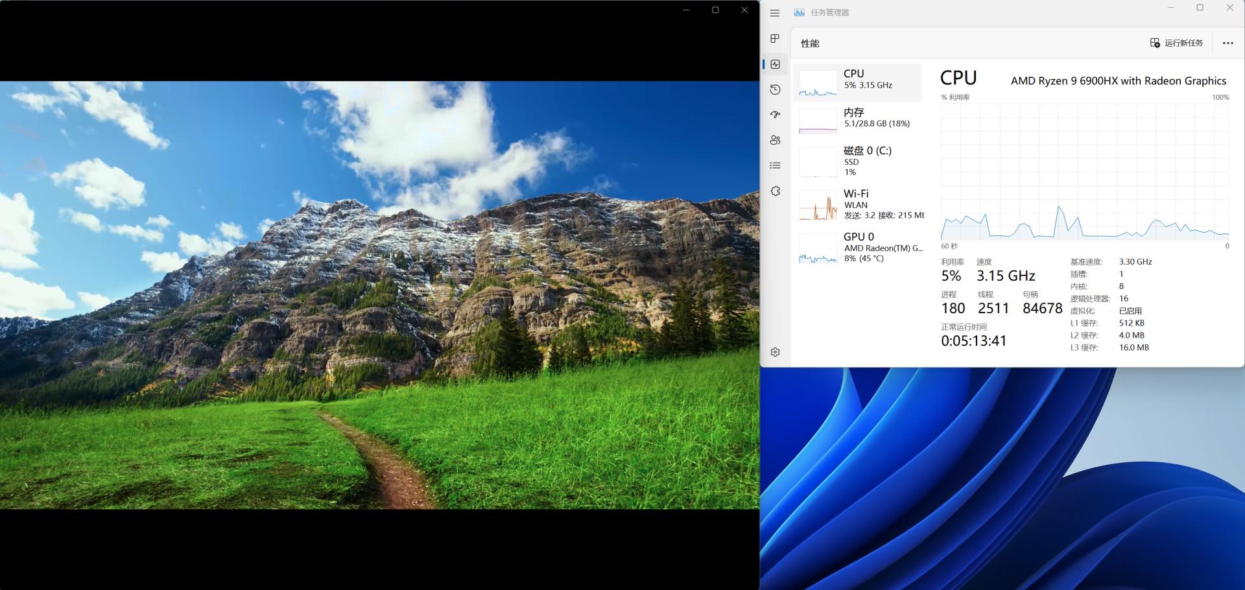The width and height of the screenshot is (1245, 590).
Task: Switch to the Processes view icon
Action: click(775, 38)
